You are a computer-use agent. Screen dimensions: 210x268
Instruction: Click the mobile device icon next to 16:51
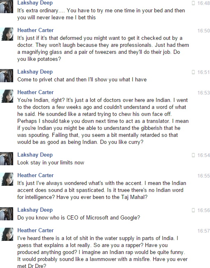[x=193, y=72]
